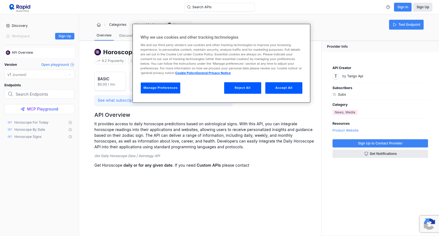
Task: Click the Test Endpoint play icon
Action: point(395,25)
